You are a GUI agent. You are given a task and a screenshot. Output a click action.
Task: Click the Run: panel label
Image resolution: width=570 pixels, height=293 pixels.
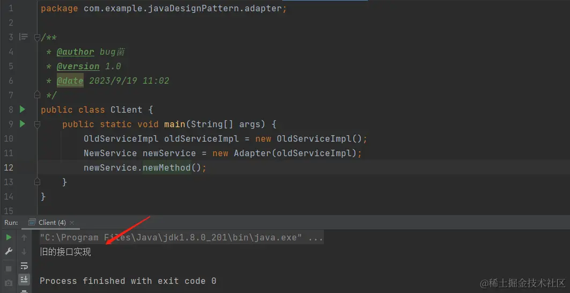point(11,222)
